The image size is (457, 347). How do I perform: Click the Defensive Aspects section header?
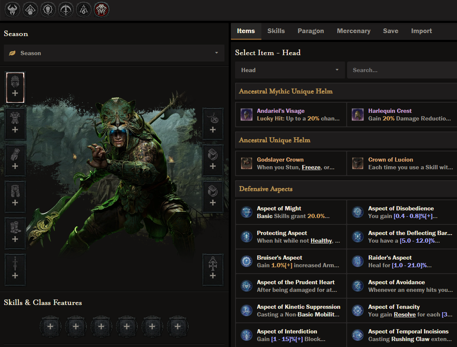[346, 189]
